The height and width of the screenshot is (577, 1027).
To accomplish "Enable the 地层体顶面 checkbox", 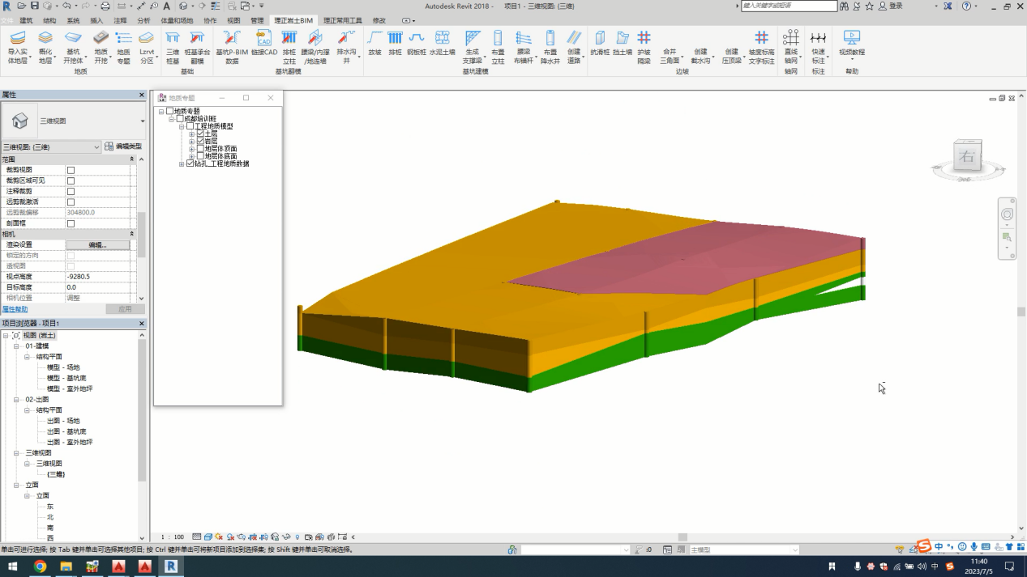I will (200, 149).
